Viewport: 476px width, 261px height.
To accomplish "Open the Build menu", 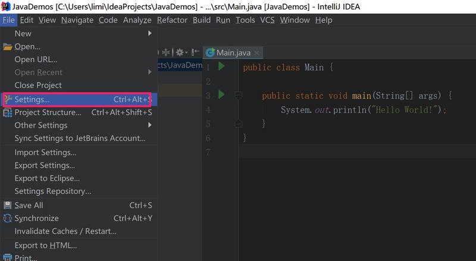I will coord(202,20).
